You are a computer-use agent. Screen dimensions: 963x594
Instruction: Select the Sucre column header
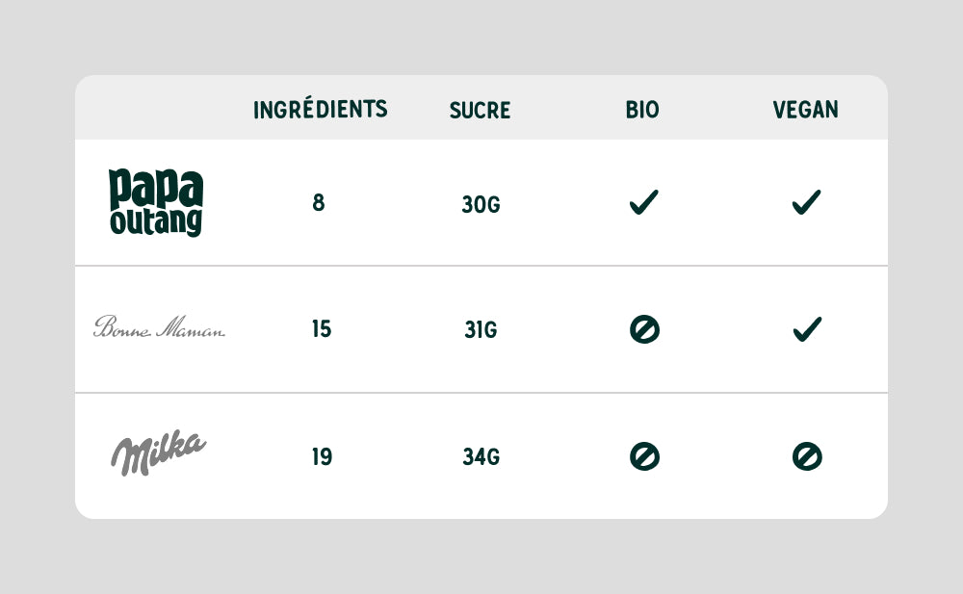point(481,110)
